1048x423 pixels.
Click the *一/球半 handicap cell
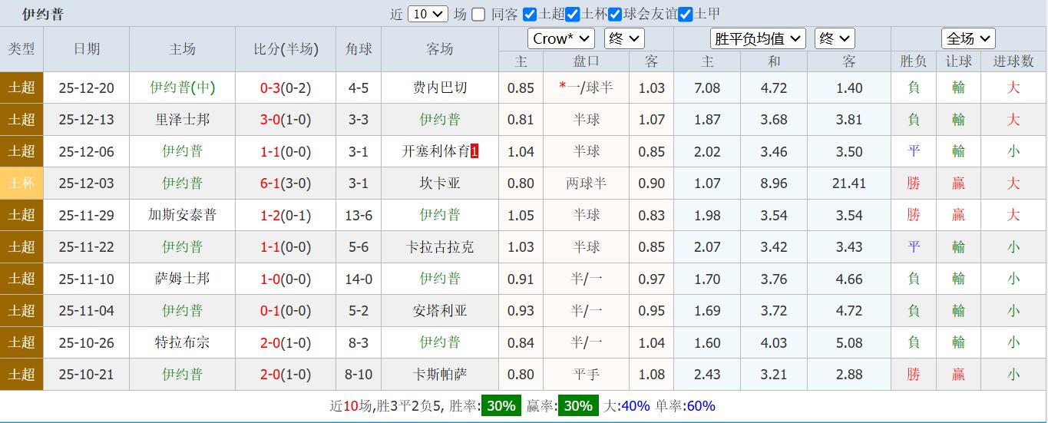pyautogui.click(x=587, y=88)
